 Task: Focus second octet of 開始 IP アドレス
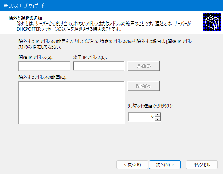[38, 66]
